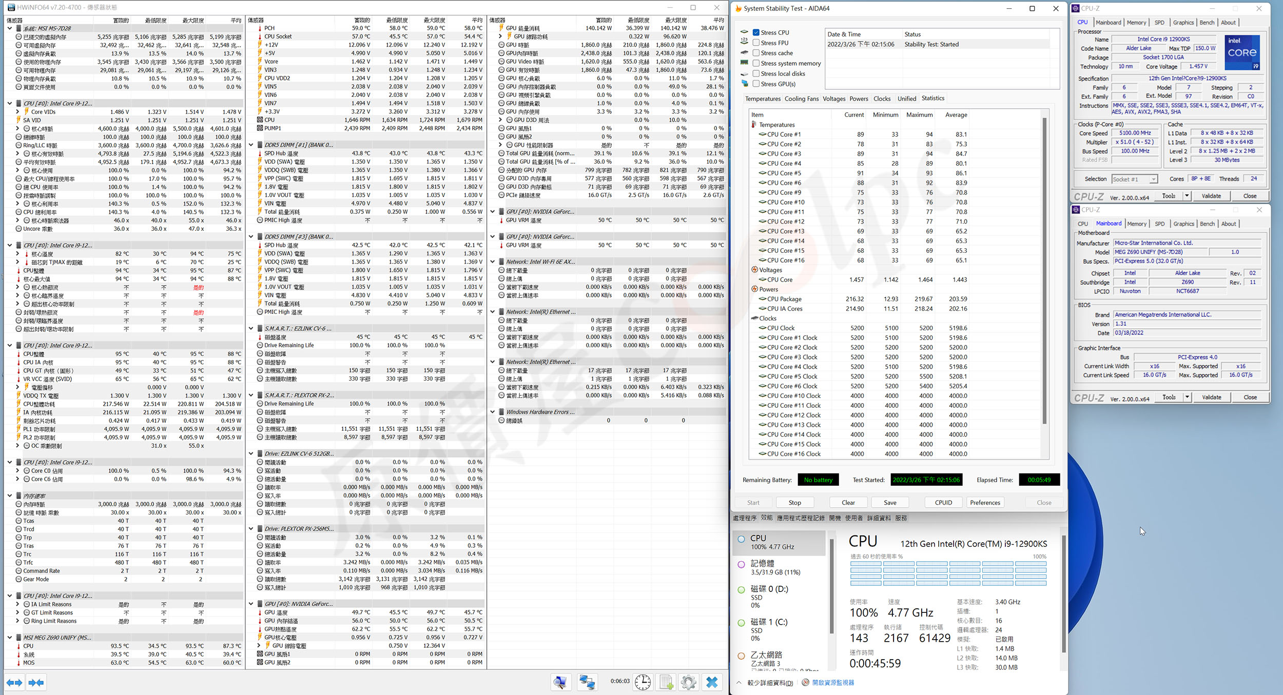Click the Temperatures category icon in AIDA64 statistics

coord(754,125)
